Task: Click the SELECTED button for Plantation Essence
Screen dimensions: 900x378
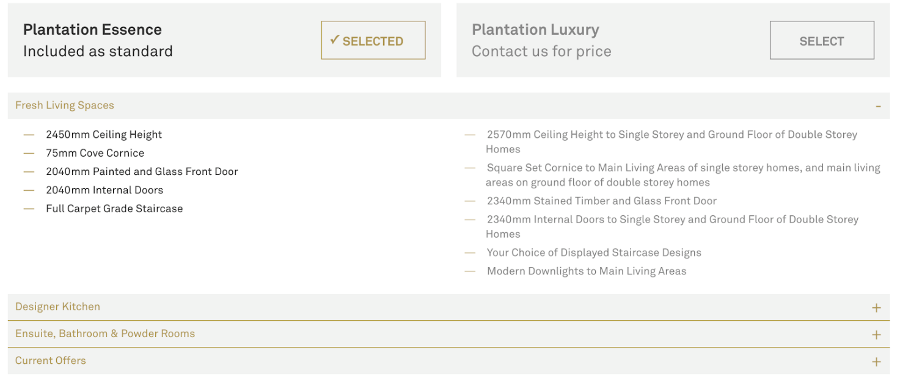Action: 373,40
